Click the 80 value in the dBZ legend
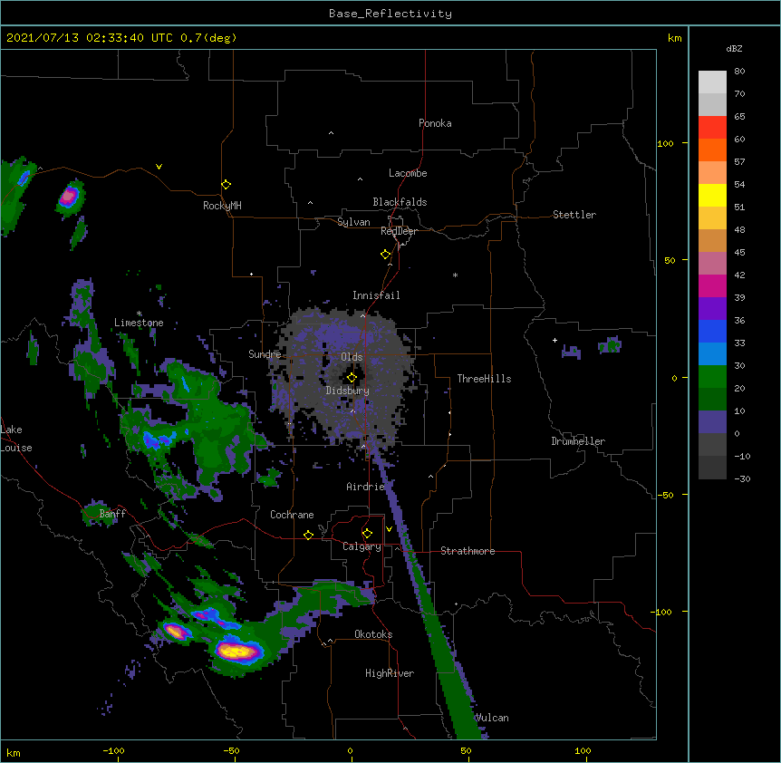The image size is (781, 763). [739, 72]
